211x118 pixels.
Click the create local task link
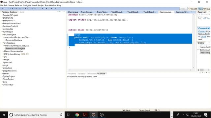pyautogui.click(x=203, y=37)
